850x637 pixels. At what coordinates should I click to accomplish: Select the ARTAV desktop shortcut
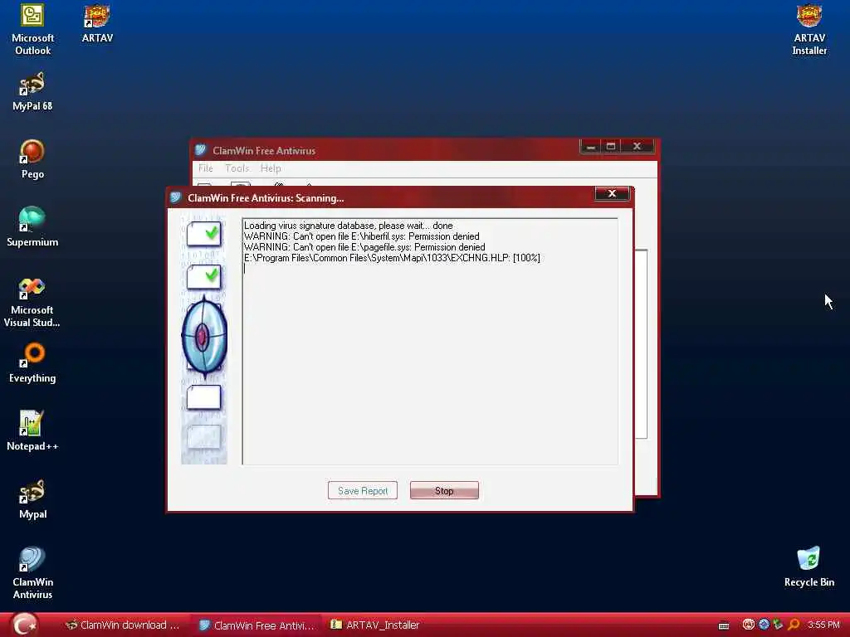[97, 22]
